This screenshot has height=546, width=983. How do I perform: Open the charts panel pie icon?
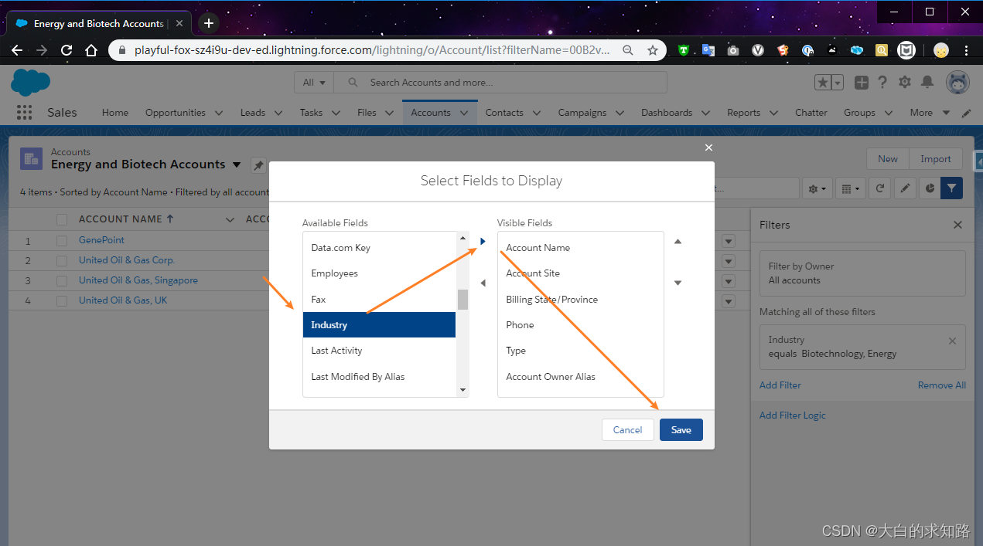930,188
